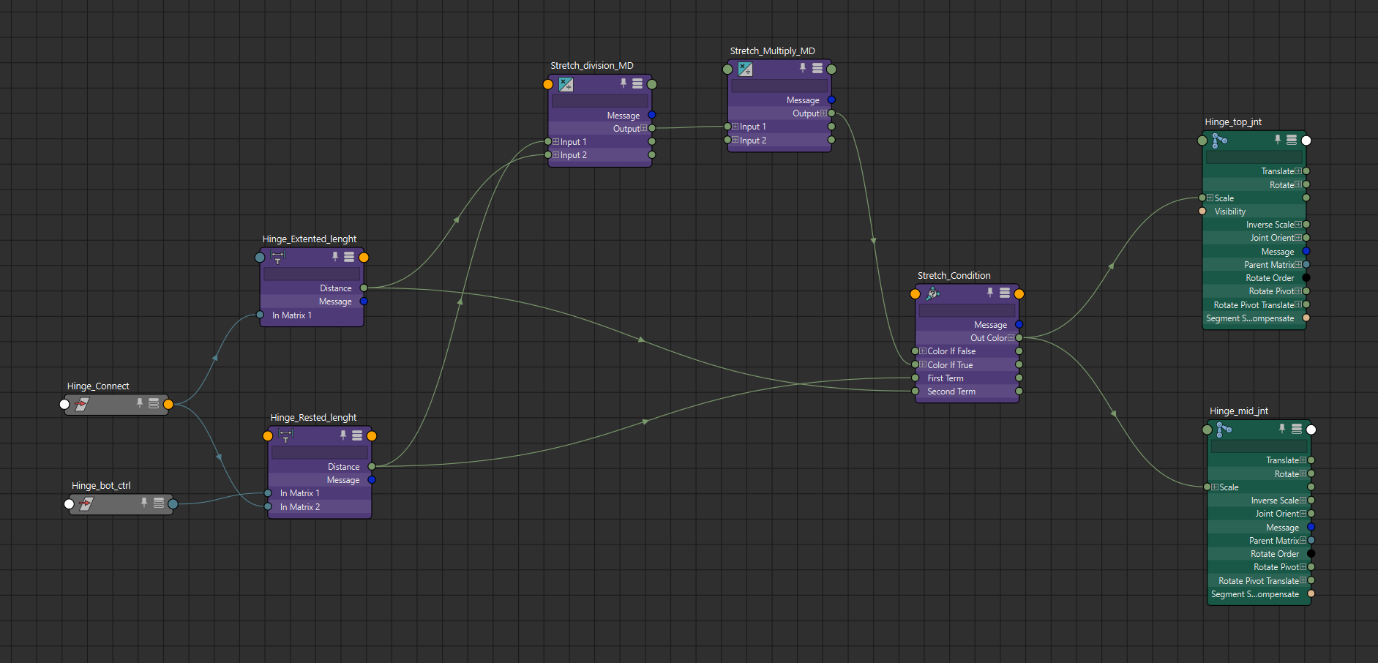Toggle the pin on Hinge_top_jnt node
The height and width of the screenshot is (663, 1378).
click(x=1278, y=139)
